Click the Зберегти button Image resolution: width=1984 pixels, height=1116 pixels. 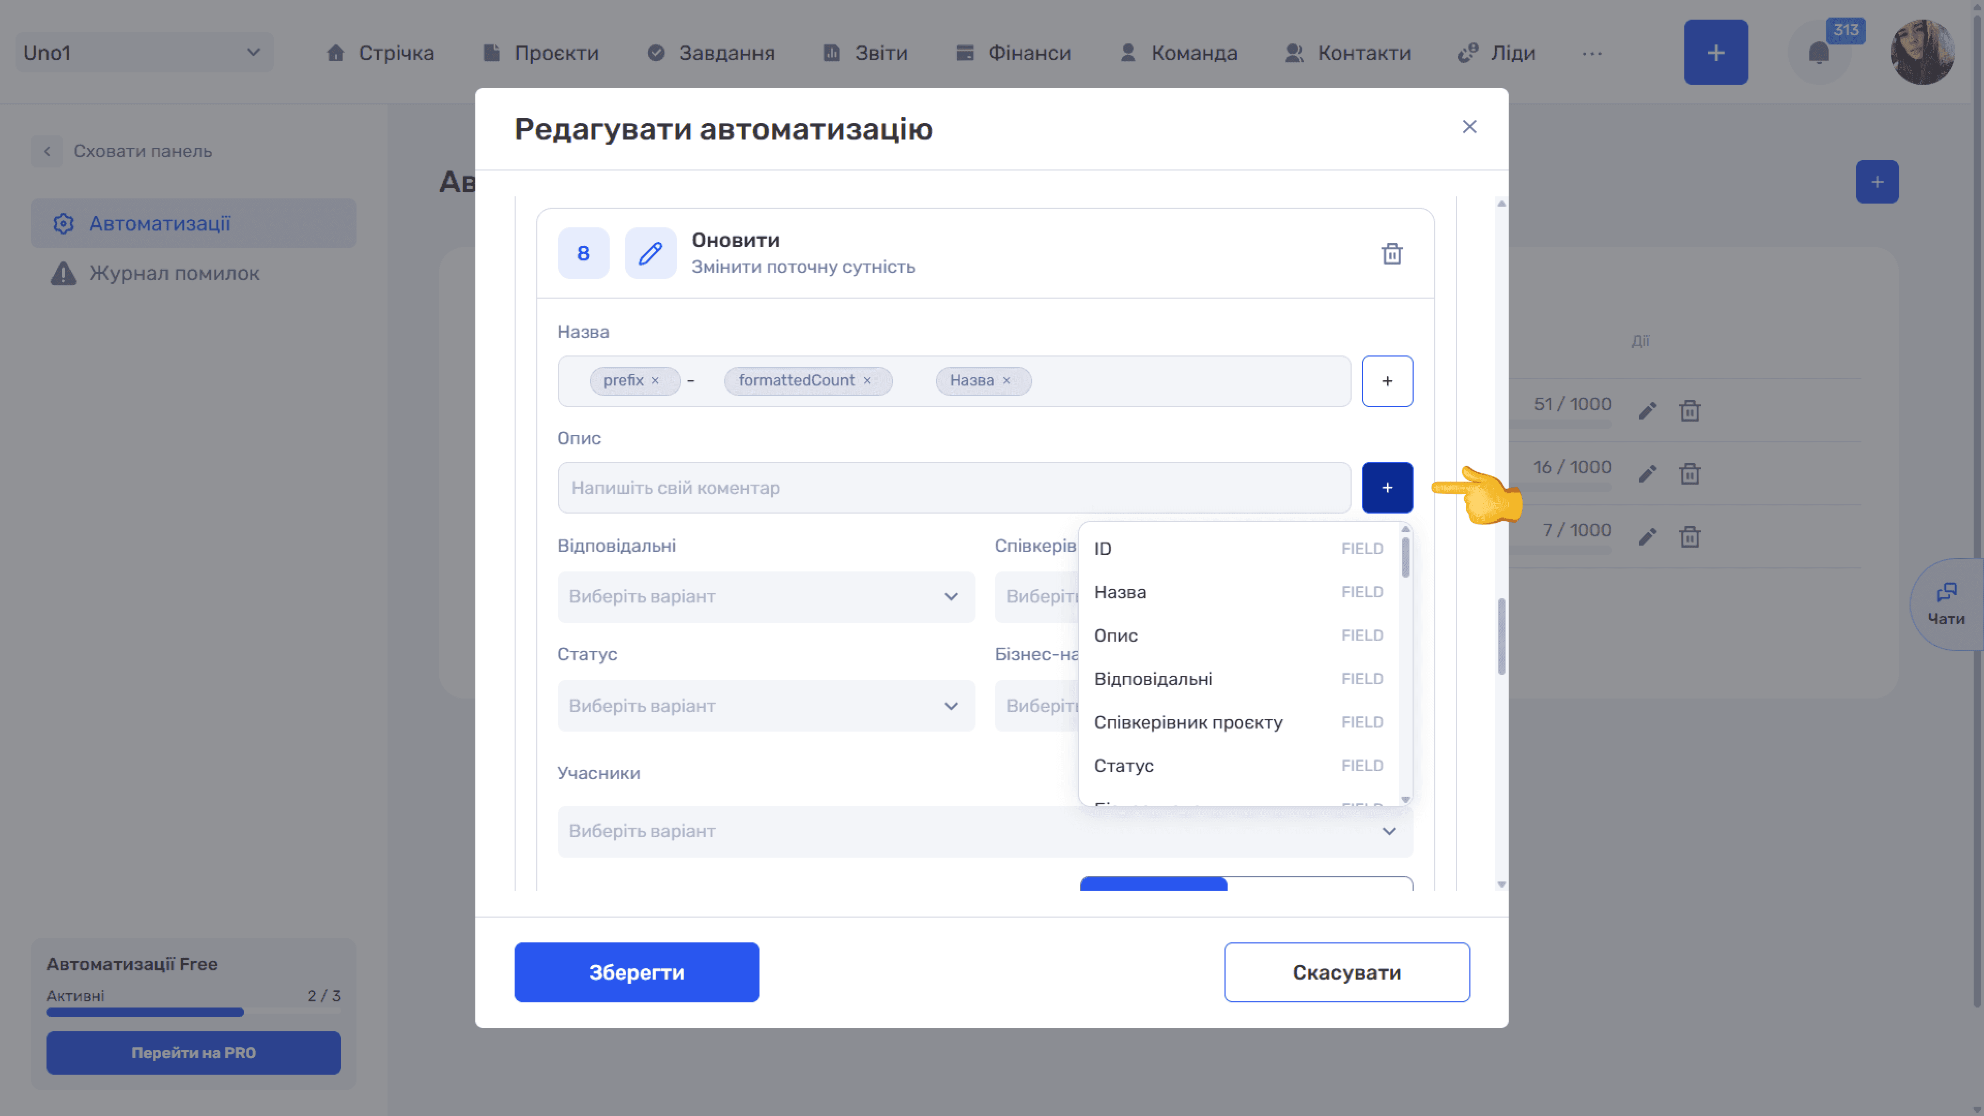636,972
